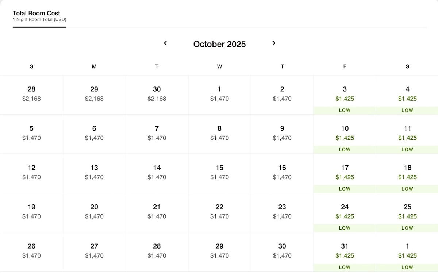The image size is (438, 273).
Task: Advance to next month with right chevron
Action: [x=274, y=43]
